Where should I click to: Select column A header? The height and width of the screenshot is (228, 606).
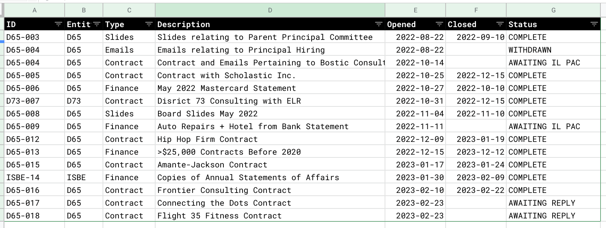click(x=34, y=10)
